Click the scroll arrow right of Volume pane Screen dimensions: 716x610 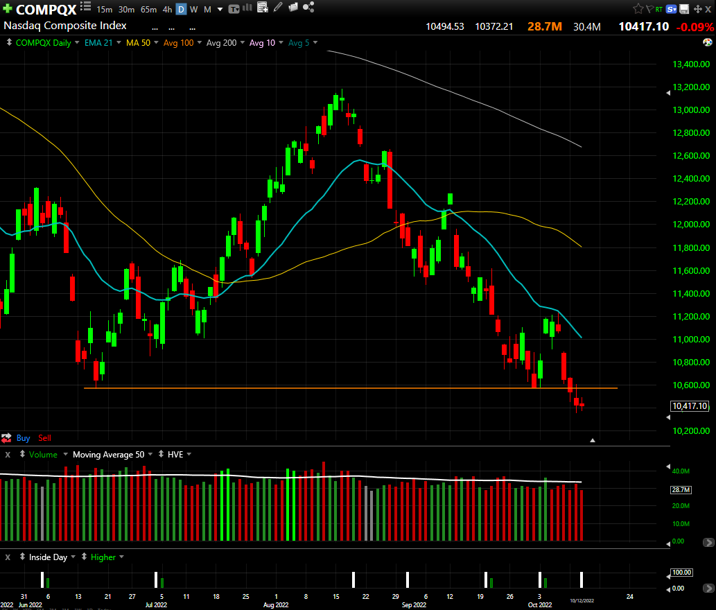(x=708, y=543)
